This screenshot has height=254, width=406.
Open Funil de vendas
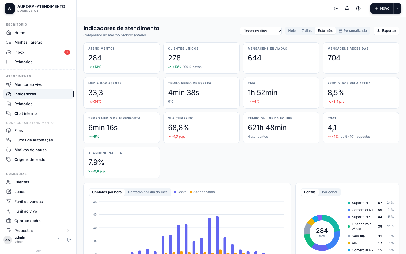click(38, 202)
